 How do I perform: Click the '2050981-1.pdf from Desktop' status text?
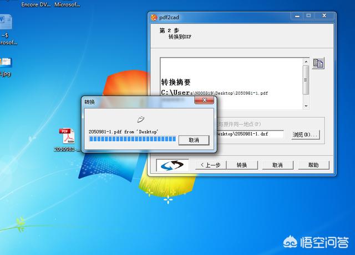point(123,132)
